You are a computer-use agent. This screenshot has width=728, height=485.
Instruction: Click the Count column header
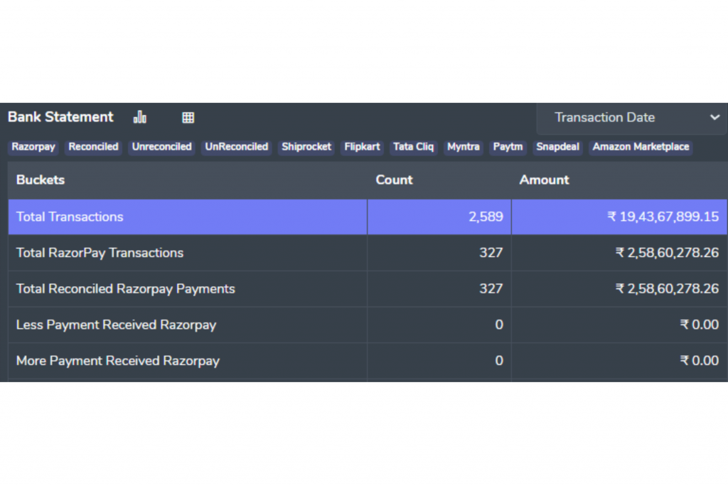(439, 180)
